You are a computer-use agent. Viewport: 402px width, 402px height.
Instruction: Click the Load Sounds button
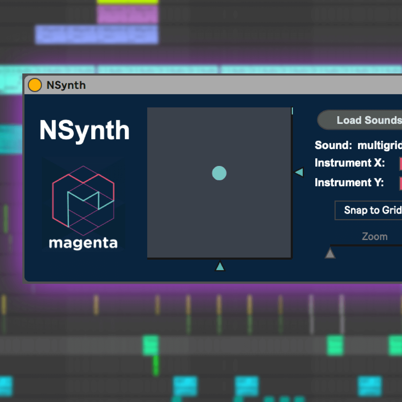click(360, 120)
